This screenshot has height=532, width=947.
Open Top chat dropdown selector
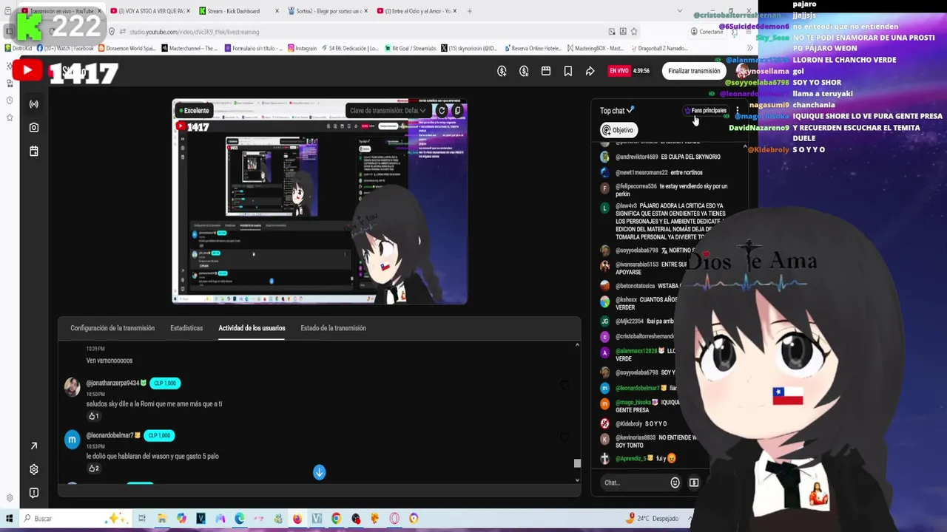[x=617, y=111]
